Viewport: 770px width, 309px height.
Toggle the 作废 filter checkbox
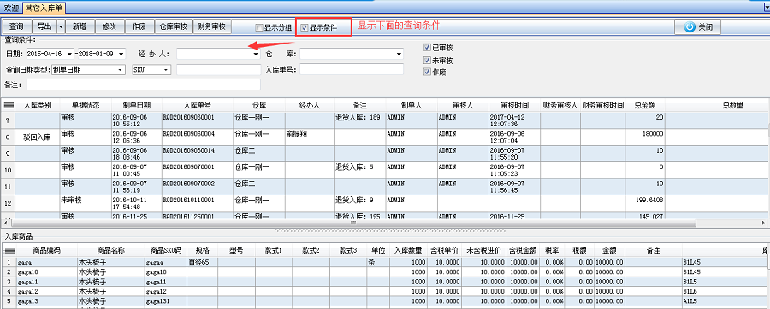426,72
